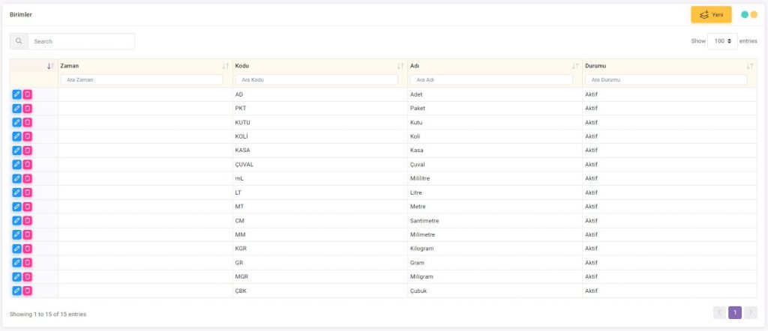This screenshot has width=768, height=331.
Task: Click the main Search input field
Action: (81, 41)
